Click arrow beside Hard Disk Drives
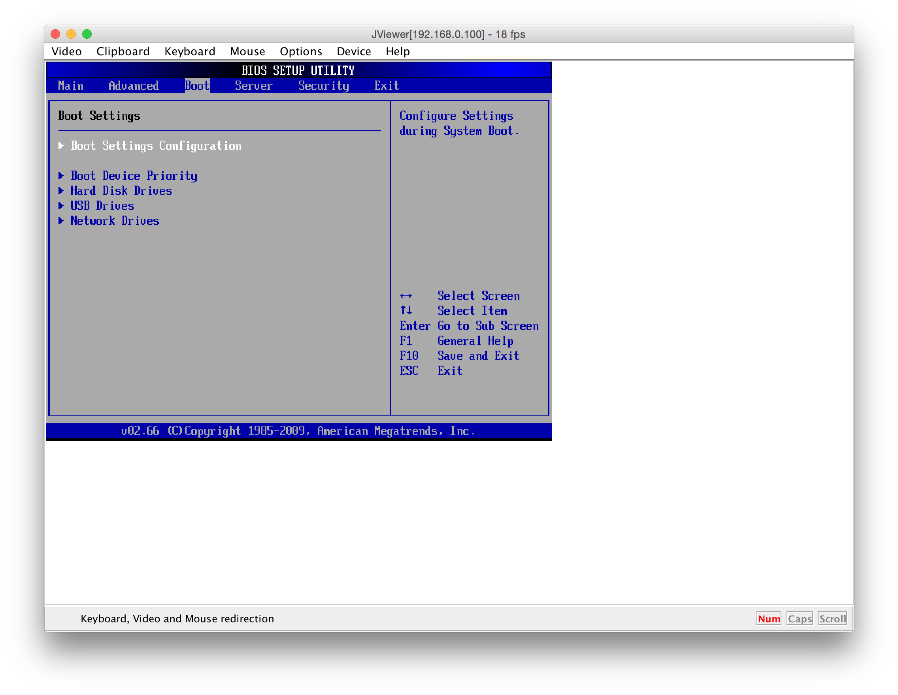This screenshot has height=695, width=898. [x=61, y=191]
